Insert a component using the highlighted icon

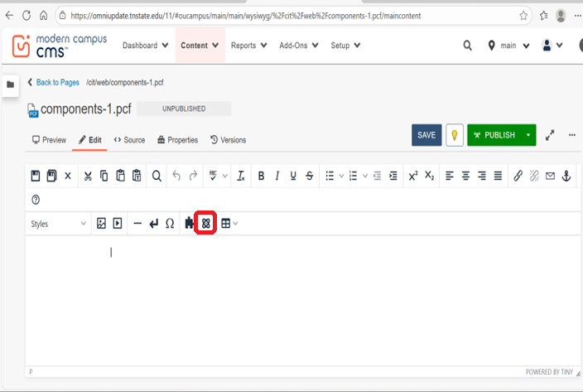(x=205, y=223)
